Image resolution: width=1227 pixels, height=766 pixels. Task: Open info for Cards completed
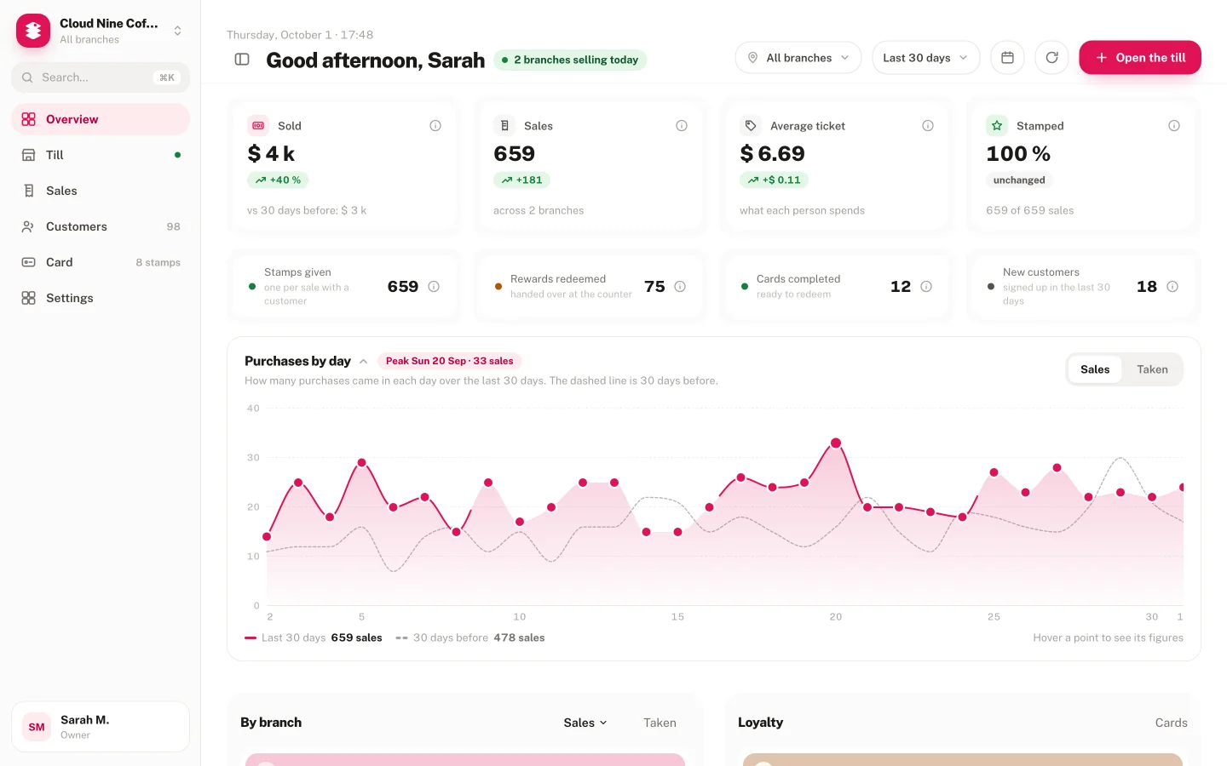[x=926, y=287]
